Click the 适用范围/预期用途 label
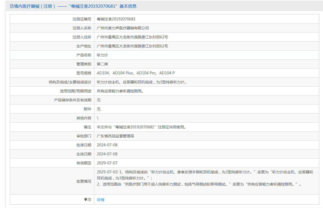The width and height of the screenshot is (323, 208). [76, 91]
